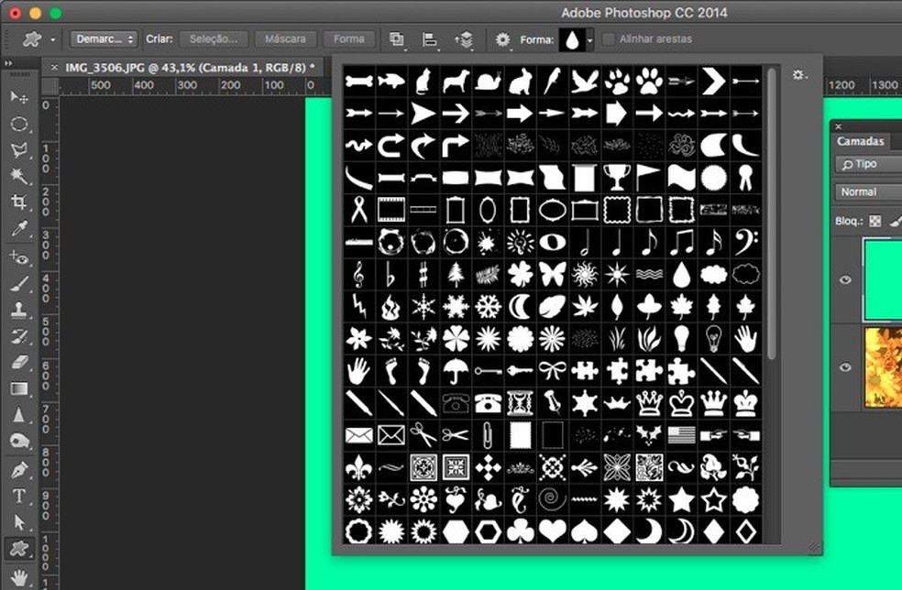Open the Demarc... tool mode dropdown
Viewport: 902px width, 590px height.
click(104, 39)
